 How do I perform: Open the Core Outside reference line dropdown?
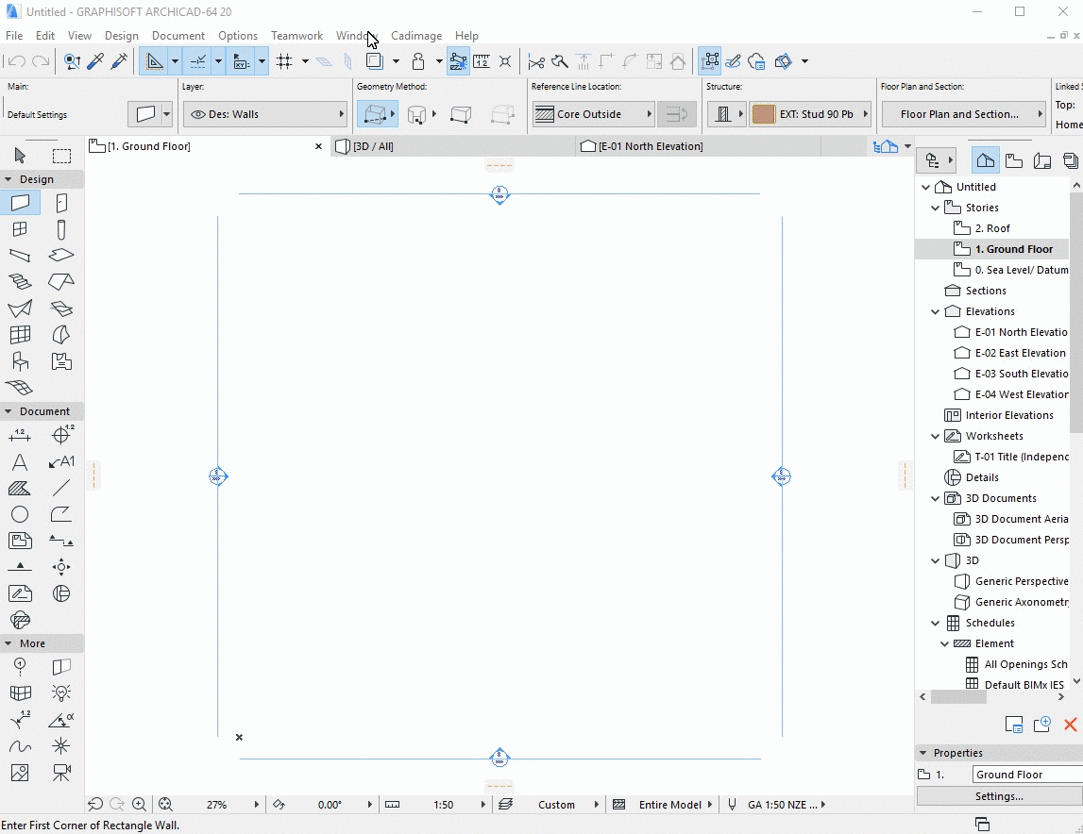coord(592,113)
